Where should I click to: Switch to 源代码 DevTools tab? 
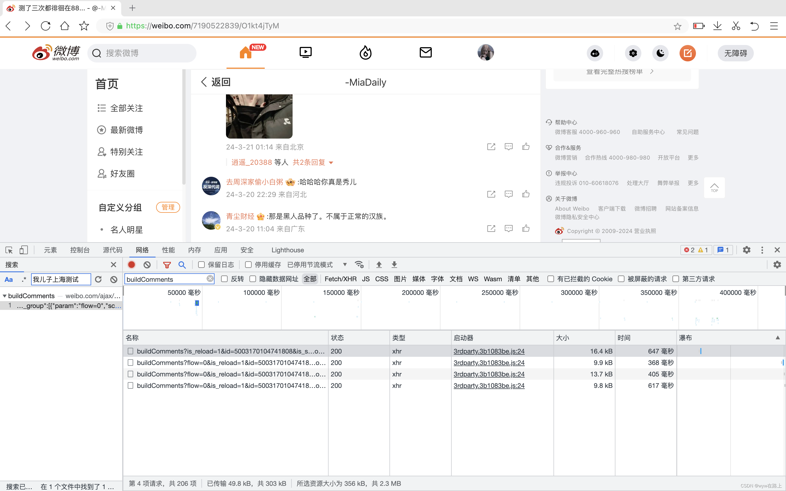tap(113, 250)
